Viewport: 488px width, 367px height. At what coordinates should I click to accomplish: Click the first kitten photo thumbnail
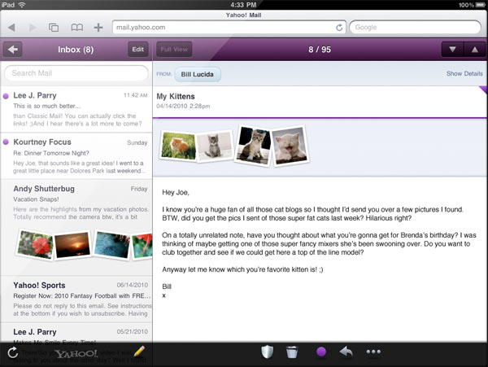point(178,146)
